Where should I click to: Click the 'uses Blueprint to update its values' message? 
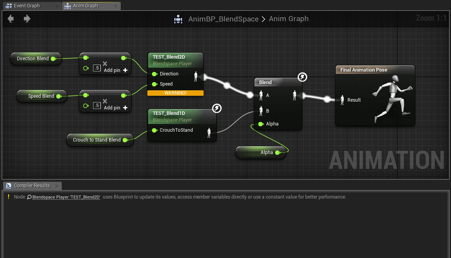click(224, 197)
